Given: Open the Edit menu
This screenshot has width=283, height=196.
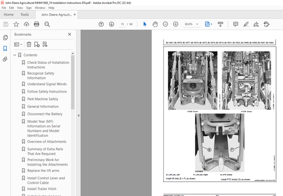Looking at the screenshot, I should pos(11,8).
